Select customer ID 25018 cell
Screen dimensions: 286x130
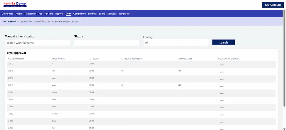[11, 71]
